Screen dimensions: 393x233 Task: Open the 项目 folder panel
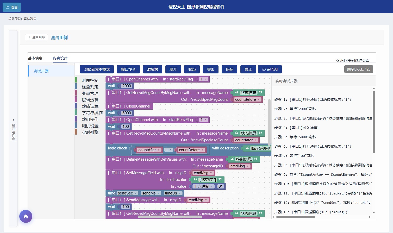[x=11, y=7]
